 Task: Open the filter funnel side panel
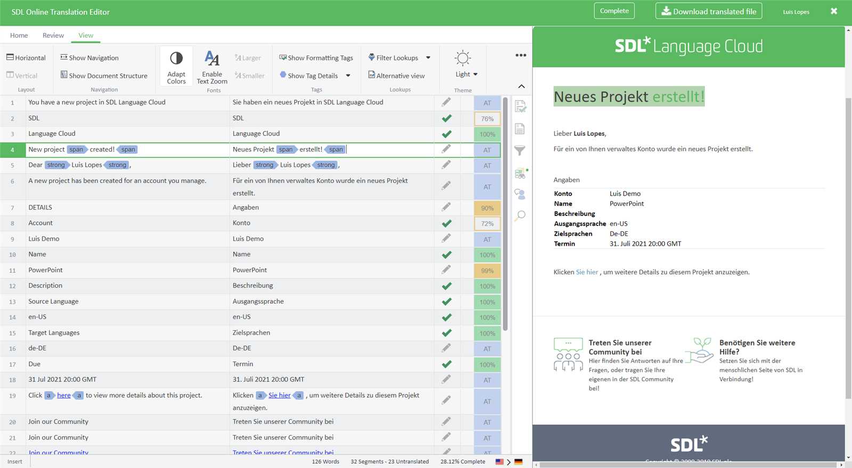520,151
